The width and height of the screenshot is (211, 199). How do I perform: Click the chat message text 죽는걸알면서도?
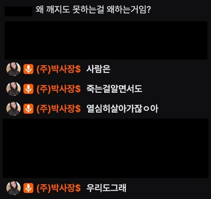tap(114, 89)
